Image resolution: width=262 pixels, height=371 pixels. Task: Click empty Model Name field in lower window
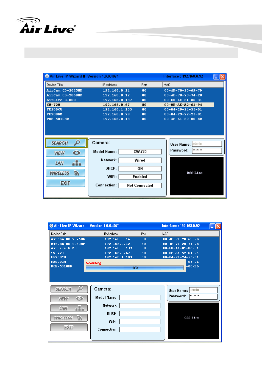pos(140,297)
